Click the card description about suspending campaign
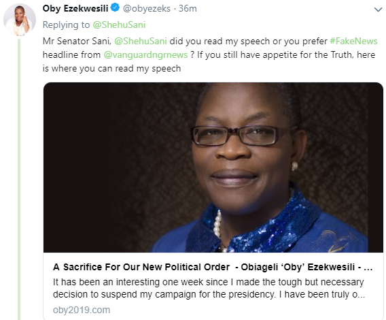The image size is (386, 320). 209,288
